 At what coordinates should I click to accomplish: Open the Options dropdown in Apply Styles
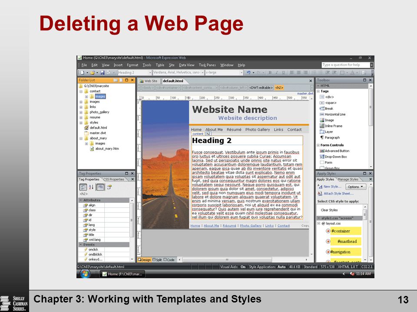click(x=356, y=187)
